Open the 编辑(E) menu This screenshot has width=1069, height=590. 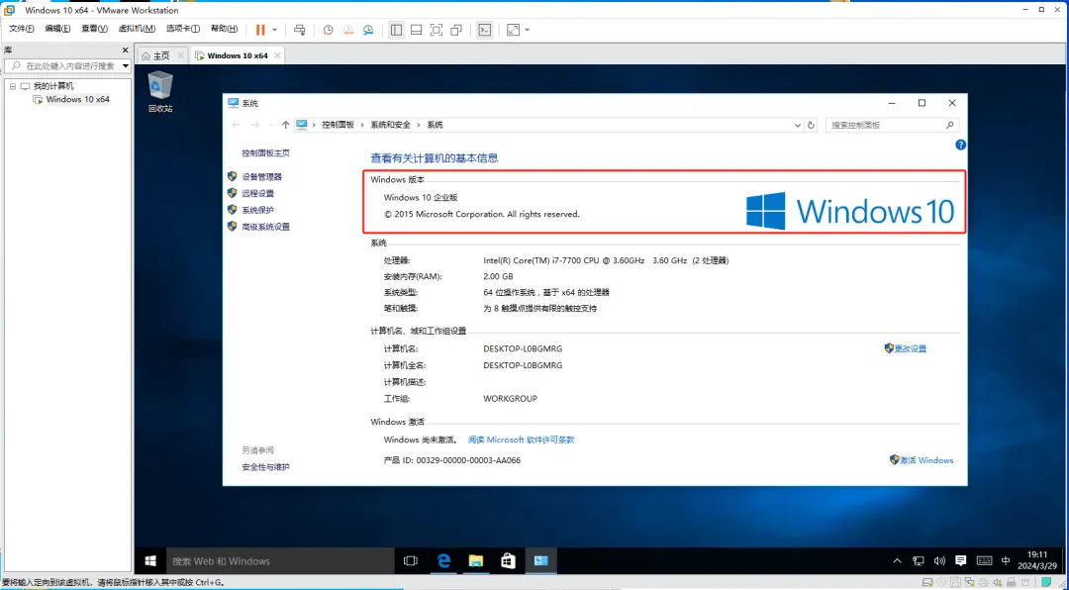58,29
